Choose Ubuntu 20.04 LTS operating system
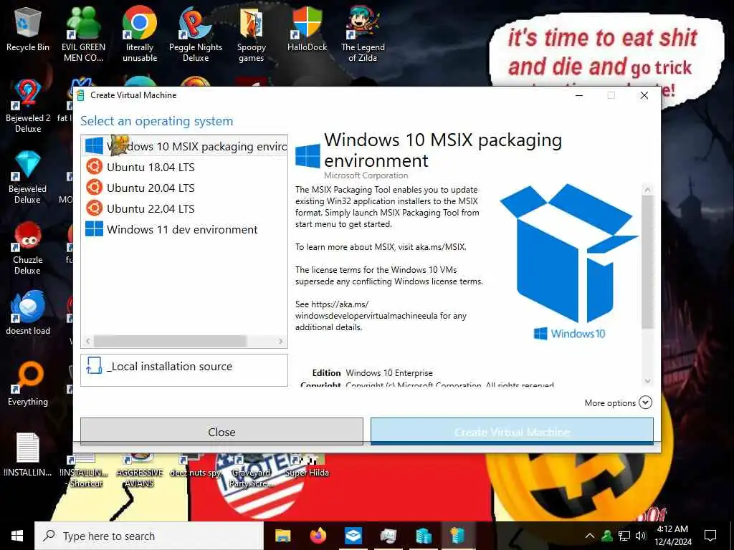 184,188
